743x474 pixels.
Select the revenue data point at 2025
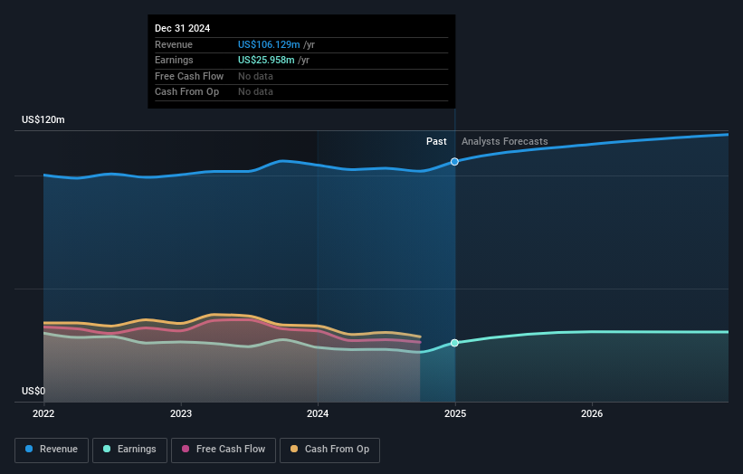click(454, 162)
